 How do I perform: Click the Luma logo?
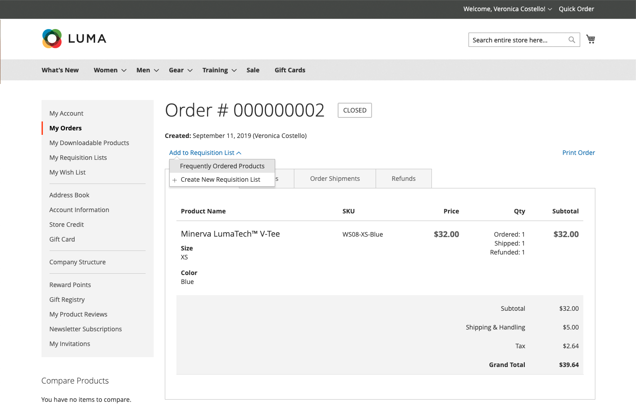(74, 39)
